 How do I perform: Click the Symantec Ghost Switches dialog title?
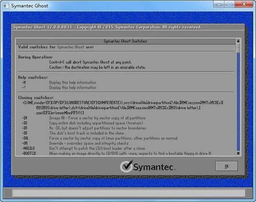(x=126, y=41)
